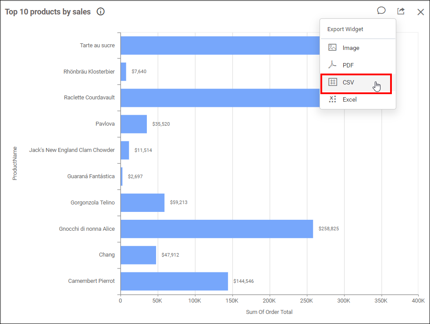Click the Sum Of Order Total axis title
Viewport: 430px width, 324px height.
[x=269, y=312]
